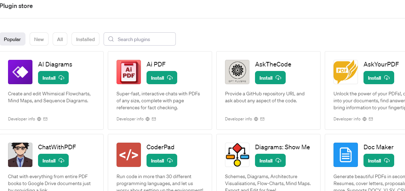Open AI Diagrams developer email icon

click(45, 119)
